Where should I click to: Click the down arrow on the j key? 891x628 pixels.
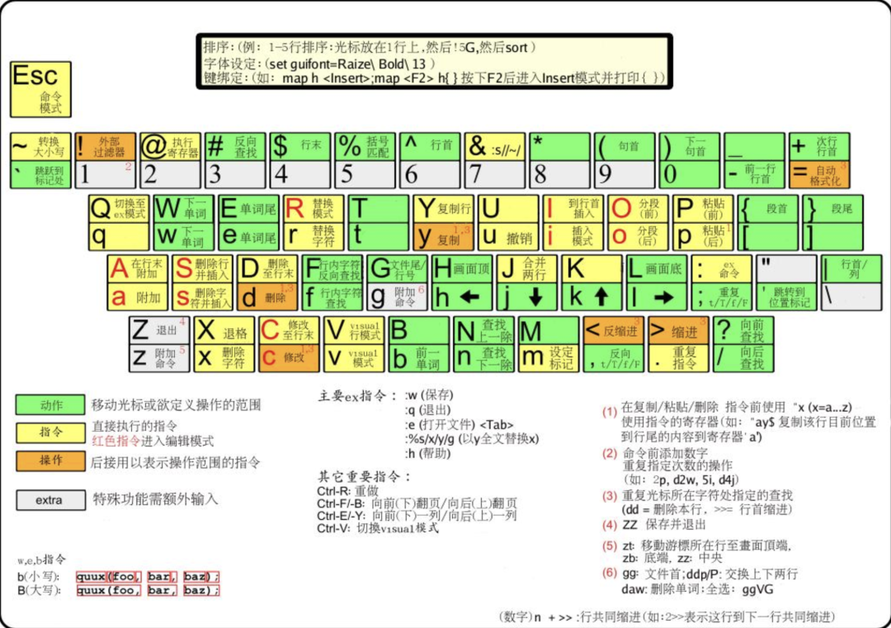coord(535,296)
